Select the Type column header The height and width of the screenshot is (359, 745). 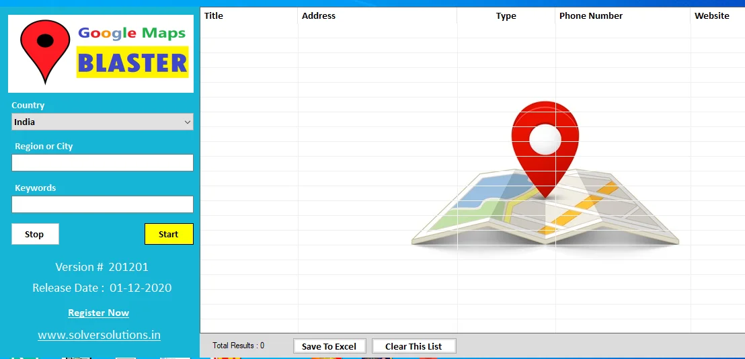(506, 16)
